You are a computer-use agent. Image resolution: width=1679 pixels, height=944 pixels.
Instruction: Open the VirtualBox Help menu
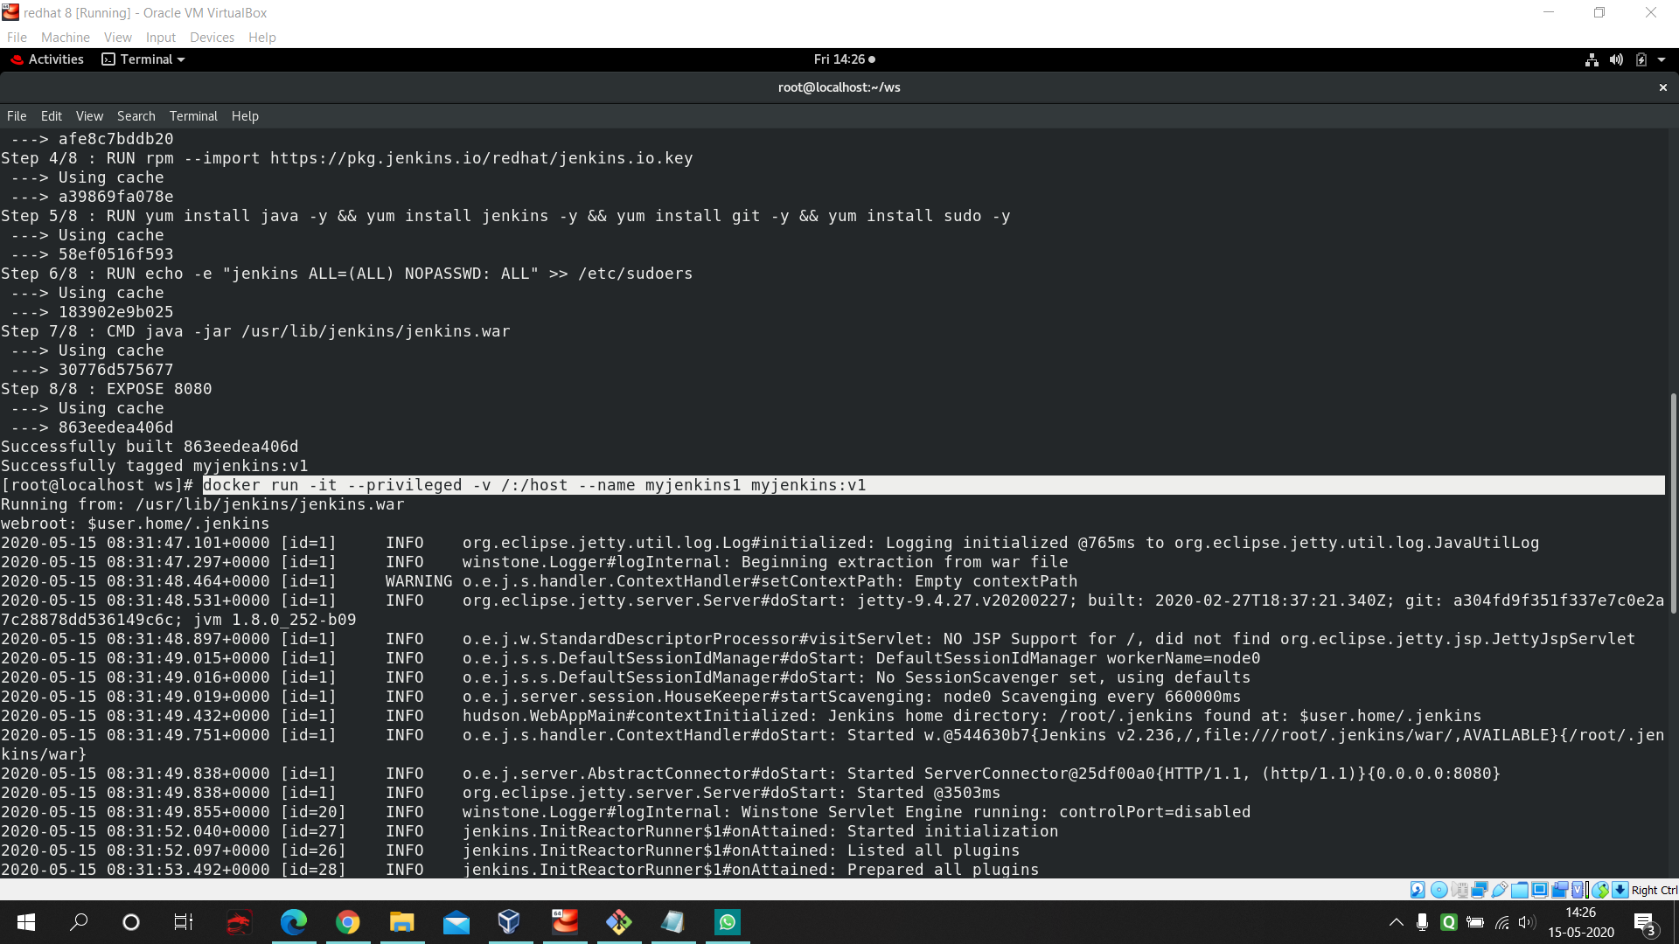[x=262, y=37]
